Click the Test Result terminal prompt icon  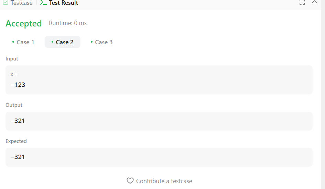pos(43,3)
